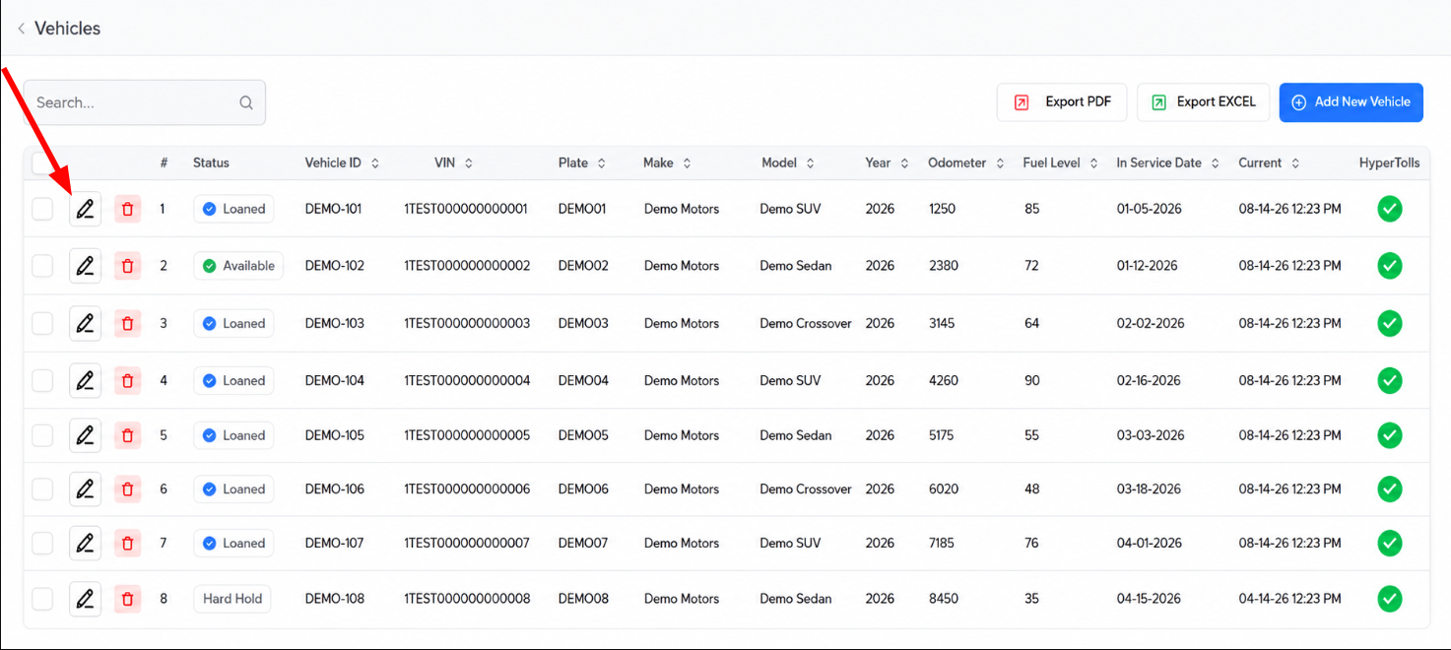Click the edit pencil for DEMO-106

(86, 488)
